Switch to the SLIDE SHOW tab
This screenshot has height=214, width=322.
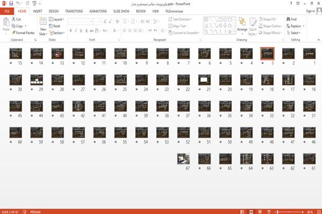(121, 11)
